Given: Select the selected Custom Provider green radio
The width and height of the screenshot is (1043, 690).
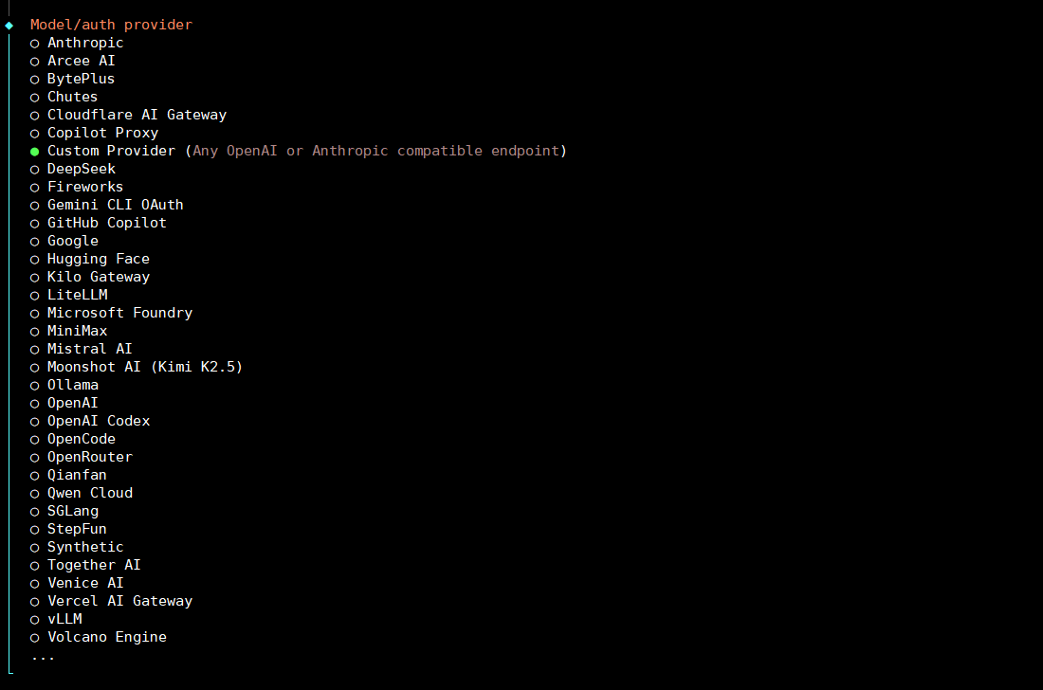Looking at the screenshot, I should tap(35, 152).
